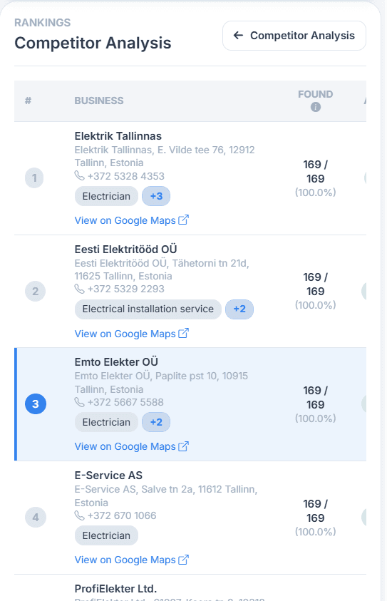Expand +2 categories badge for Emto Elekter OÜ
387x601 pixels.
tap(156, 422)
